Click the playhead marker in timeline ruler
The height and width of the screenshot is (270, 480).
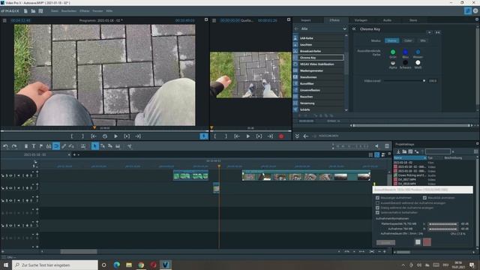coord(219,166)
